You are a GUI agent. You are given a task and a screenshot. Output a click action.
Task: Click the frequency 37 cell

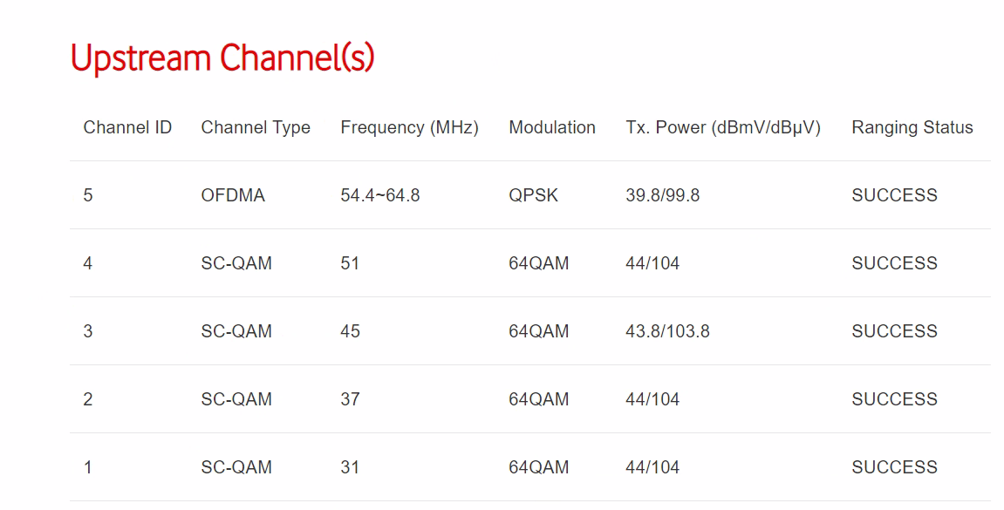point(350,399)
